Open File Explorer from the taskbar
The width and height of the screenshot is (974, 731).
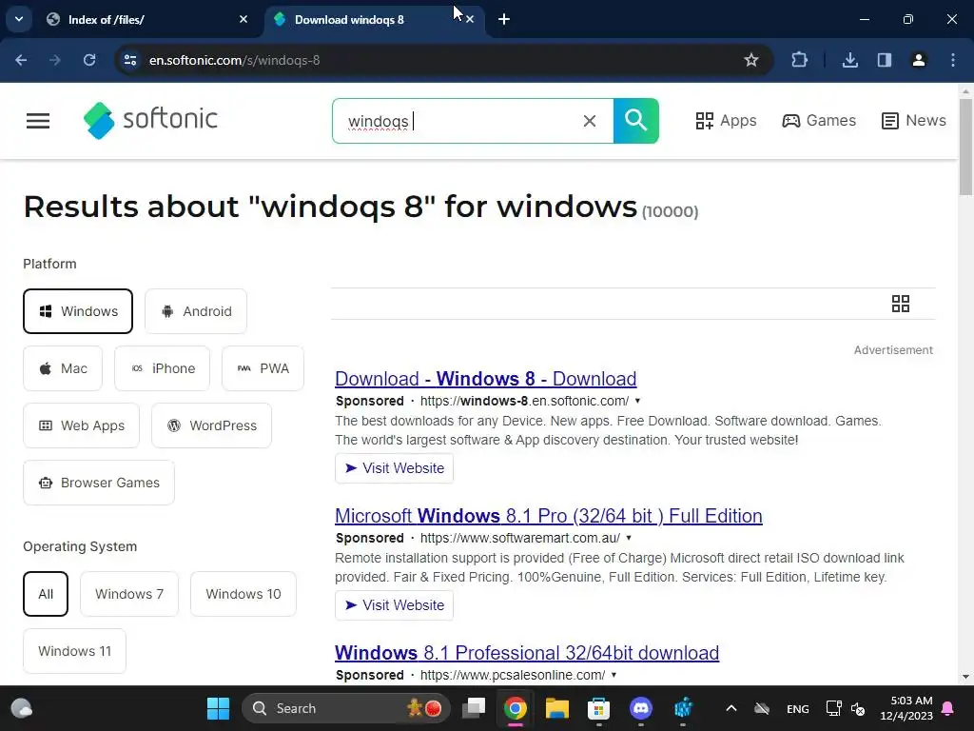(x=557, y=708)
